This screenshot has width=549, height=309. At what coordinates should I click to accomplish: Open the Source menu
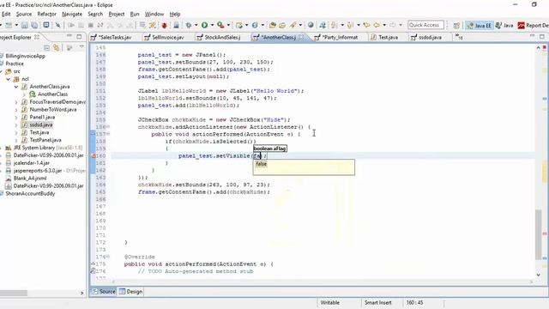pos(24,14)
